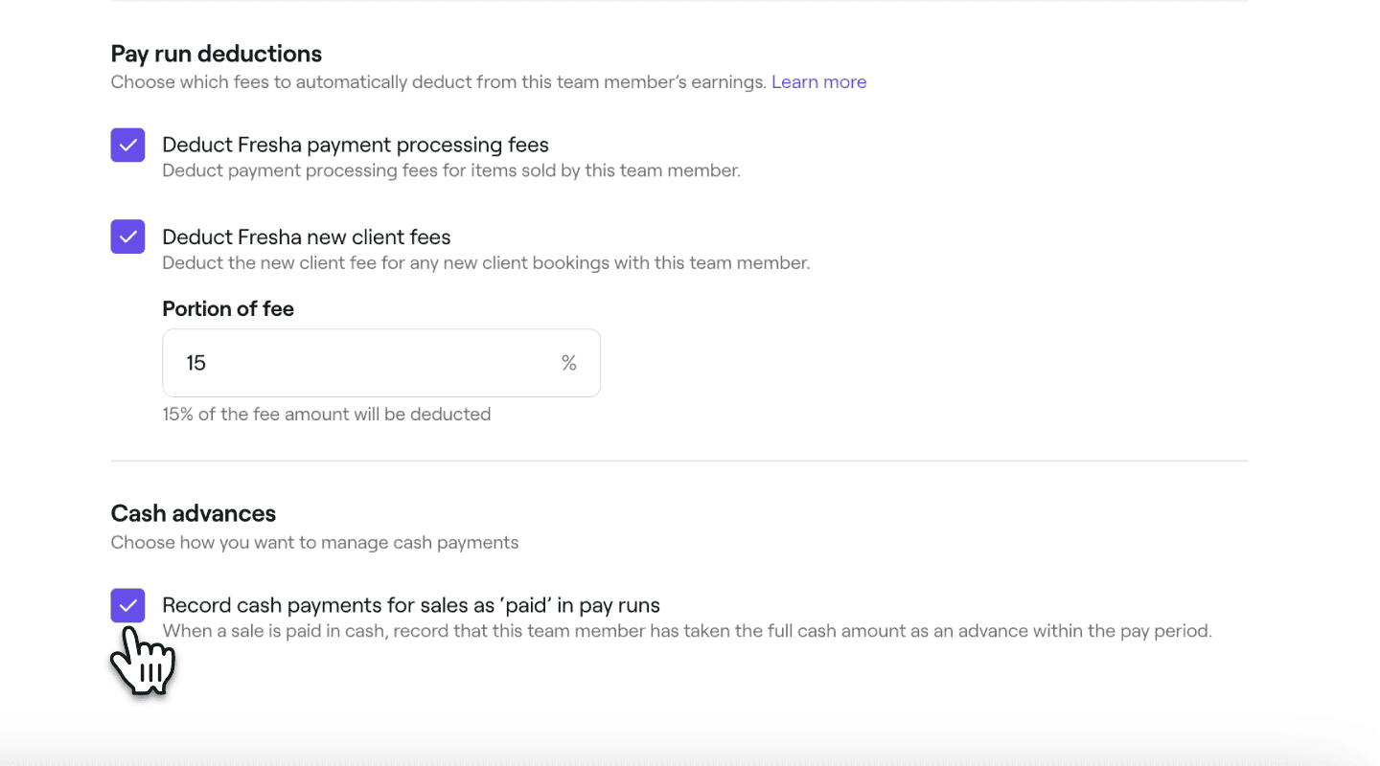This screenshot has height=766, width=1380.
Task: Click the Cash advances heading
Action: (194, 513)
